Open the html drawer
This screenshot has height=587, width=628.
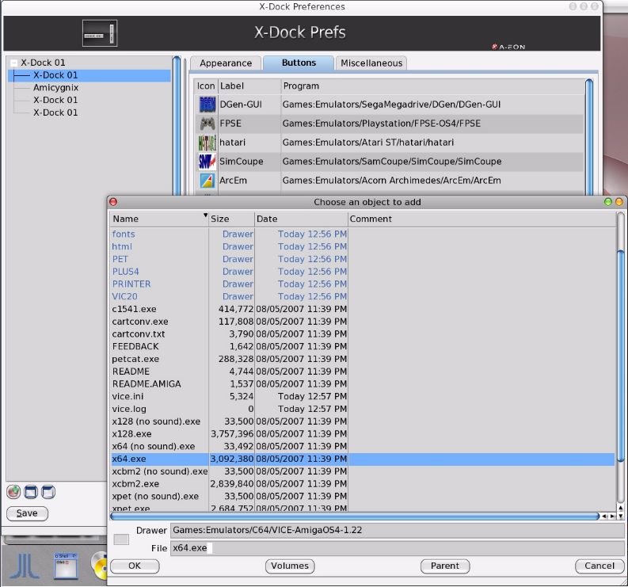click(x=122, y=247)
